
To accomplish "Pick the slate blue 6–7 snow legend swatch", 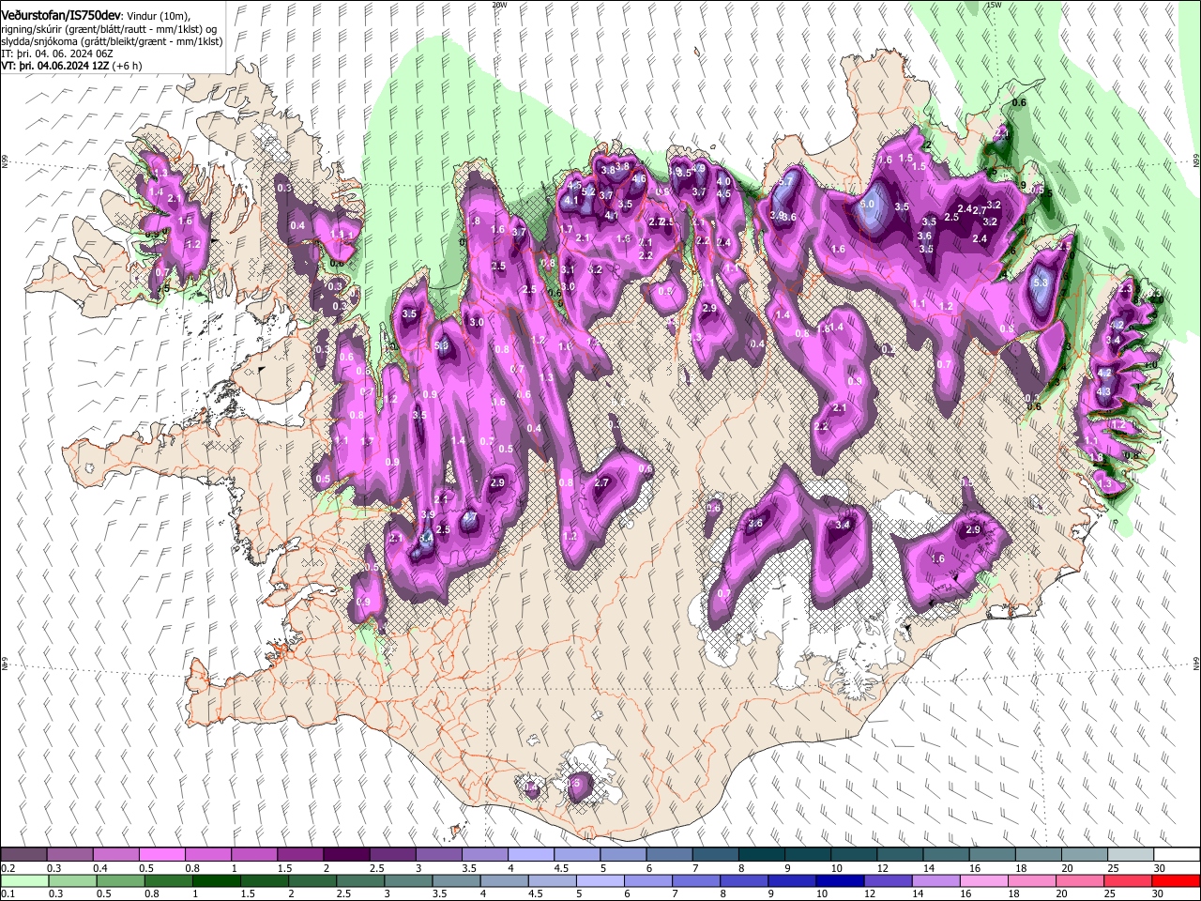I will click(x=670, y=855).
